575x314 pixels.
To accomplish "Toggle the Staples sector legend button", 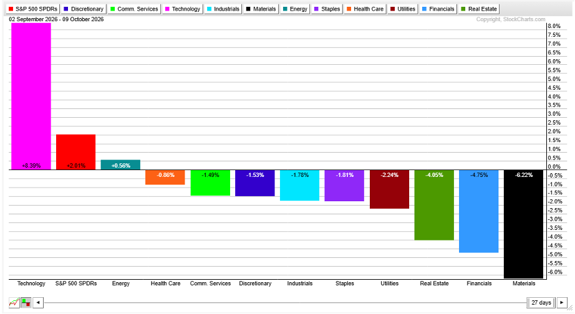I will point(327,9).
